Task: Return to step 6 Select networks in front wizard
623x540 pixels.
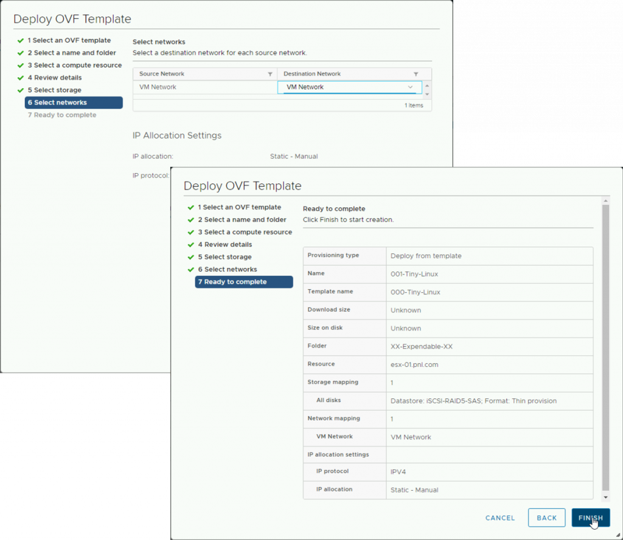Action: 227,270
